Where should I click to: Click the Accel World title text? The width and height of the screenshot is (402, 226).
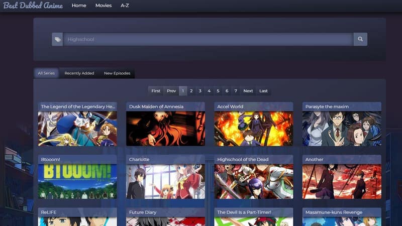pos(230,106)
